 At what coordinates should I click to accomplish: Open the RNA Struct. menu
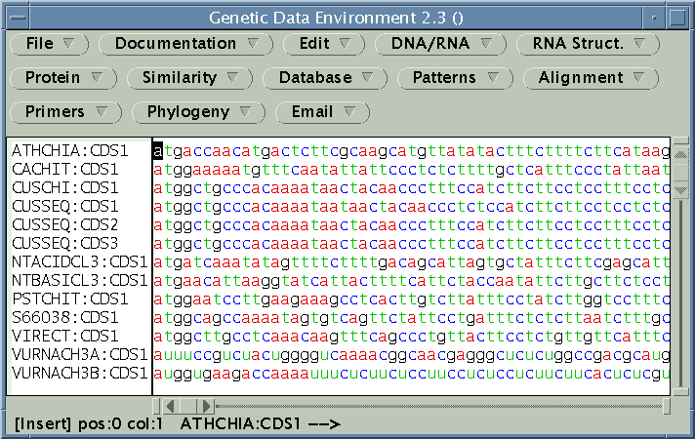click(x=588, y=44)
